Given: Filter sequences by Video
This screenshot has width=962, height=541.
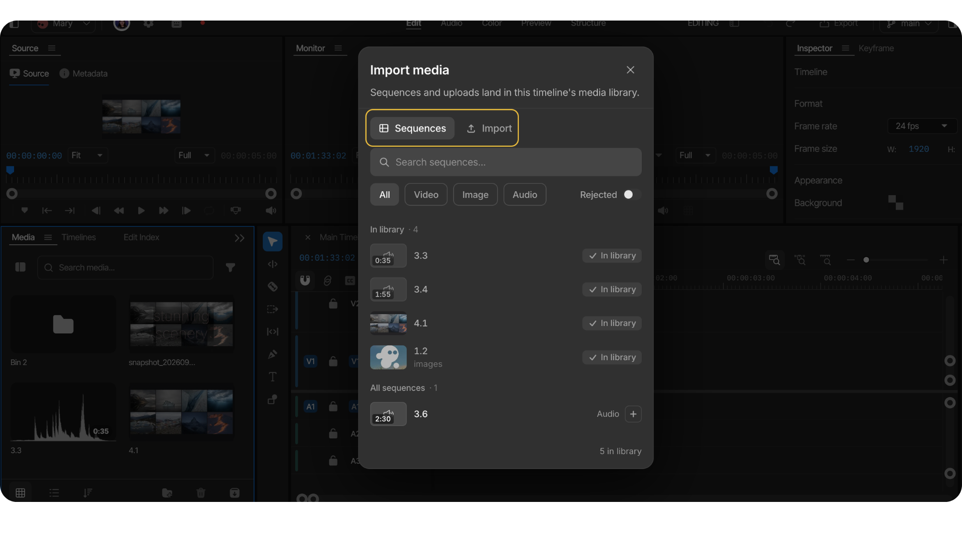Looking at the screenshot, I should [x=426, y=195].
